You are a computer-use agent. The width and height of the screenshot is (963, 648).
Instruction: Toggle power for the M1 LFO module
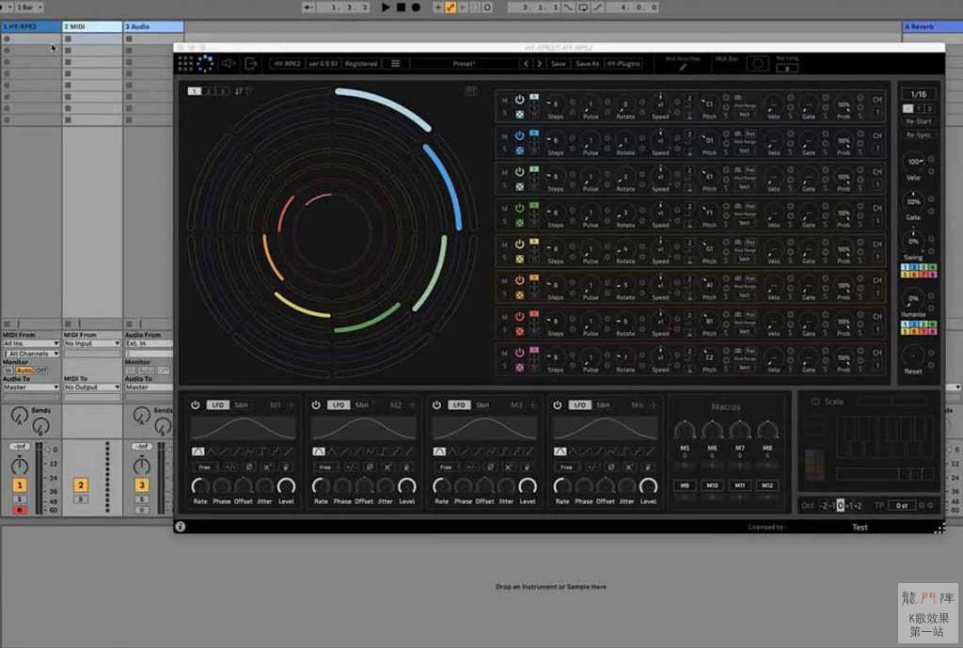[x=196, y=404]
